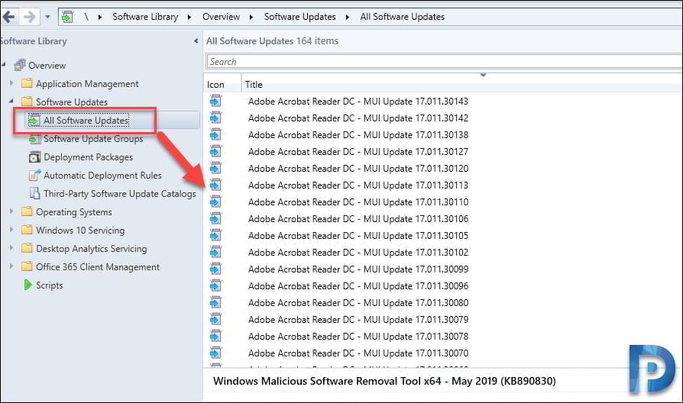Open All Software Updates tree node
The width and height of the screenshot is (683, 403).
click(x=86, y=120)
